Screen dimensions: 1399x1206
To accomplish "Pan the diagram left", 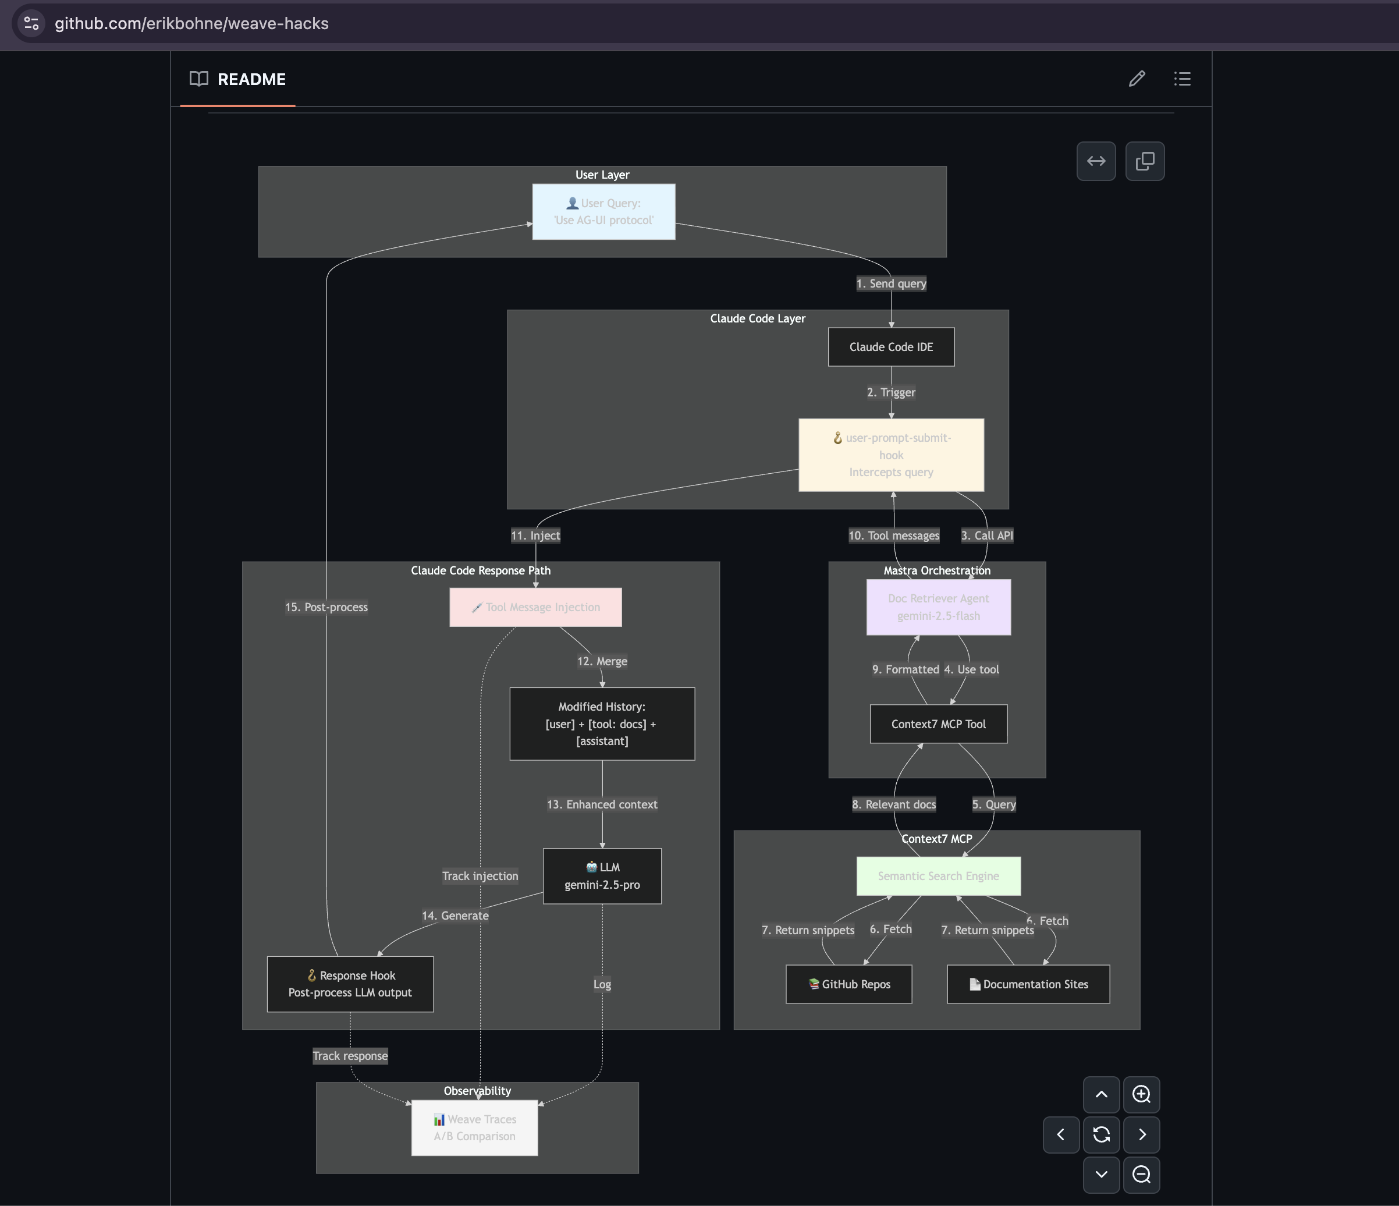I will (1061, 1135).
